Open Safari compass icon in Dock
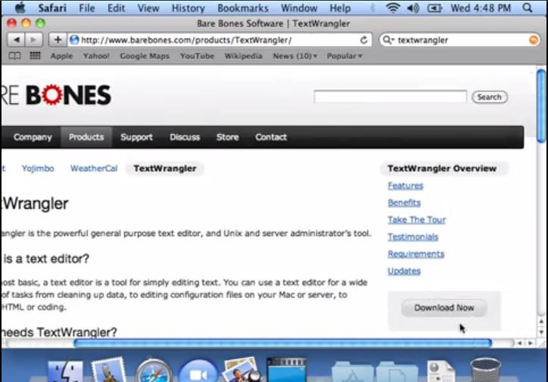The image size is (548, 382). [x=153, y=371]
